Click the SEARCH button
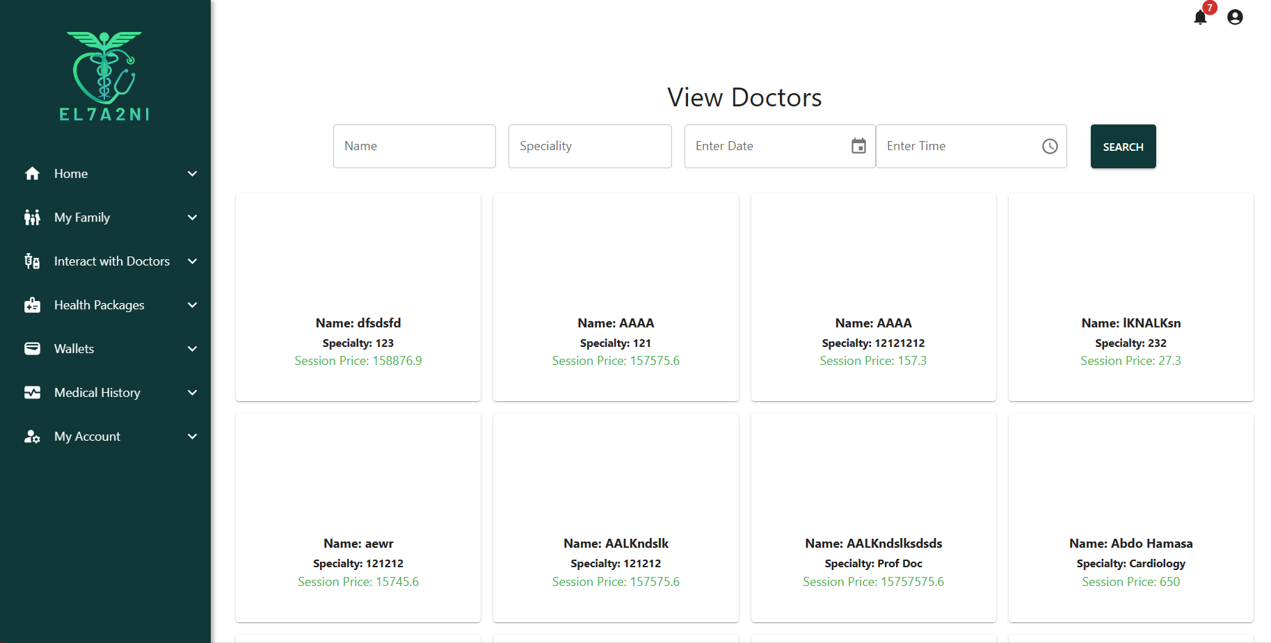This screenshot has width=1271, height=643. click(x=1123, y=147)
